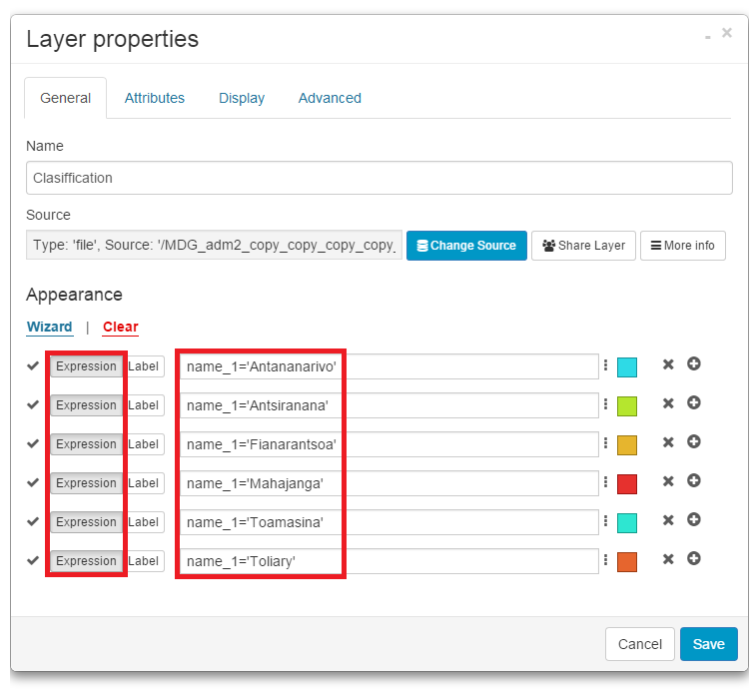Open More info for the layer
754x696 pixels.
pyautogui.click(x=682, y=246)
